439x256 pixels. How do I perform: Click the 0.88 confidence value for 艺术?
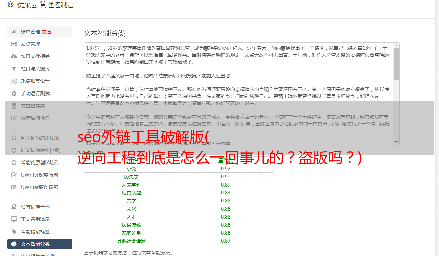226,217
